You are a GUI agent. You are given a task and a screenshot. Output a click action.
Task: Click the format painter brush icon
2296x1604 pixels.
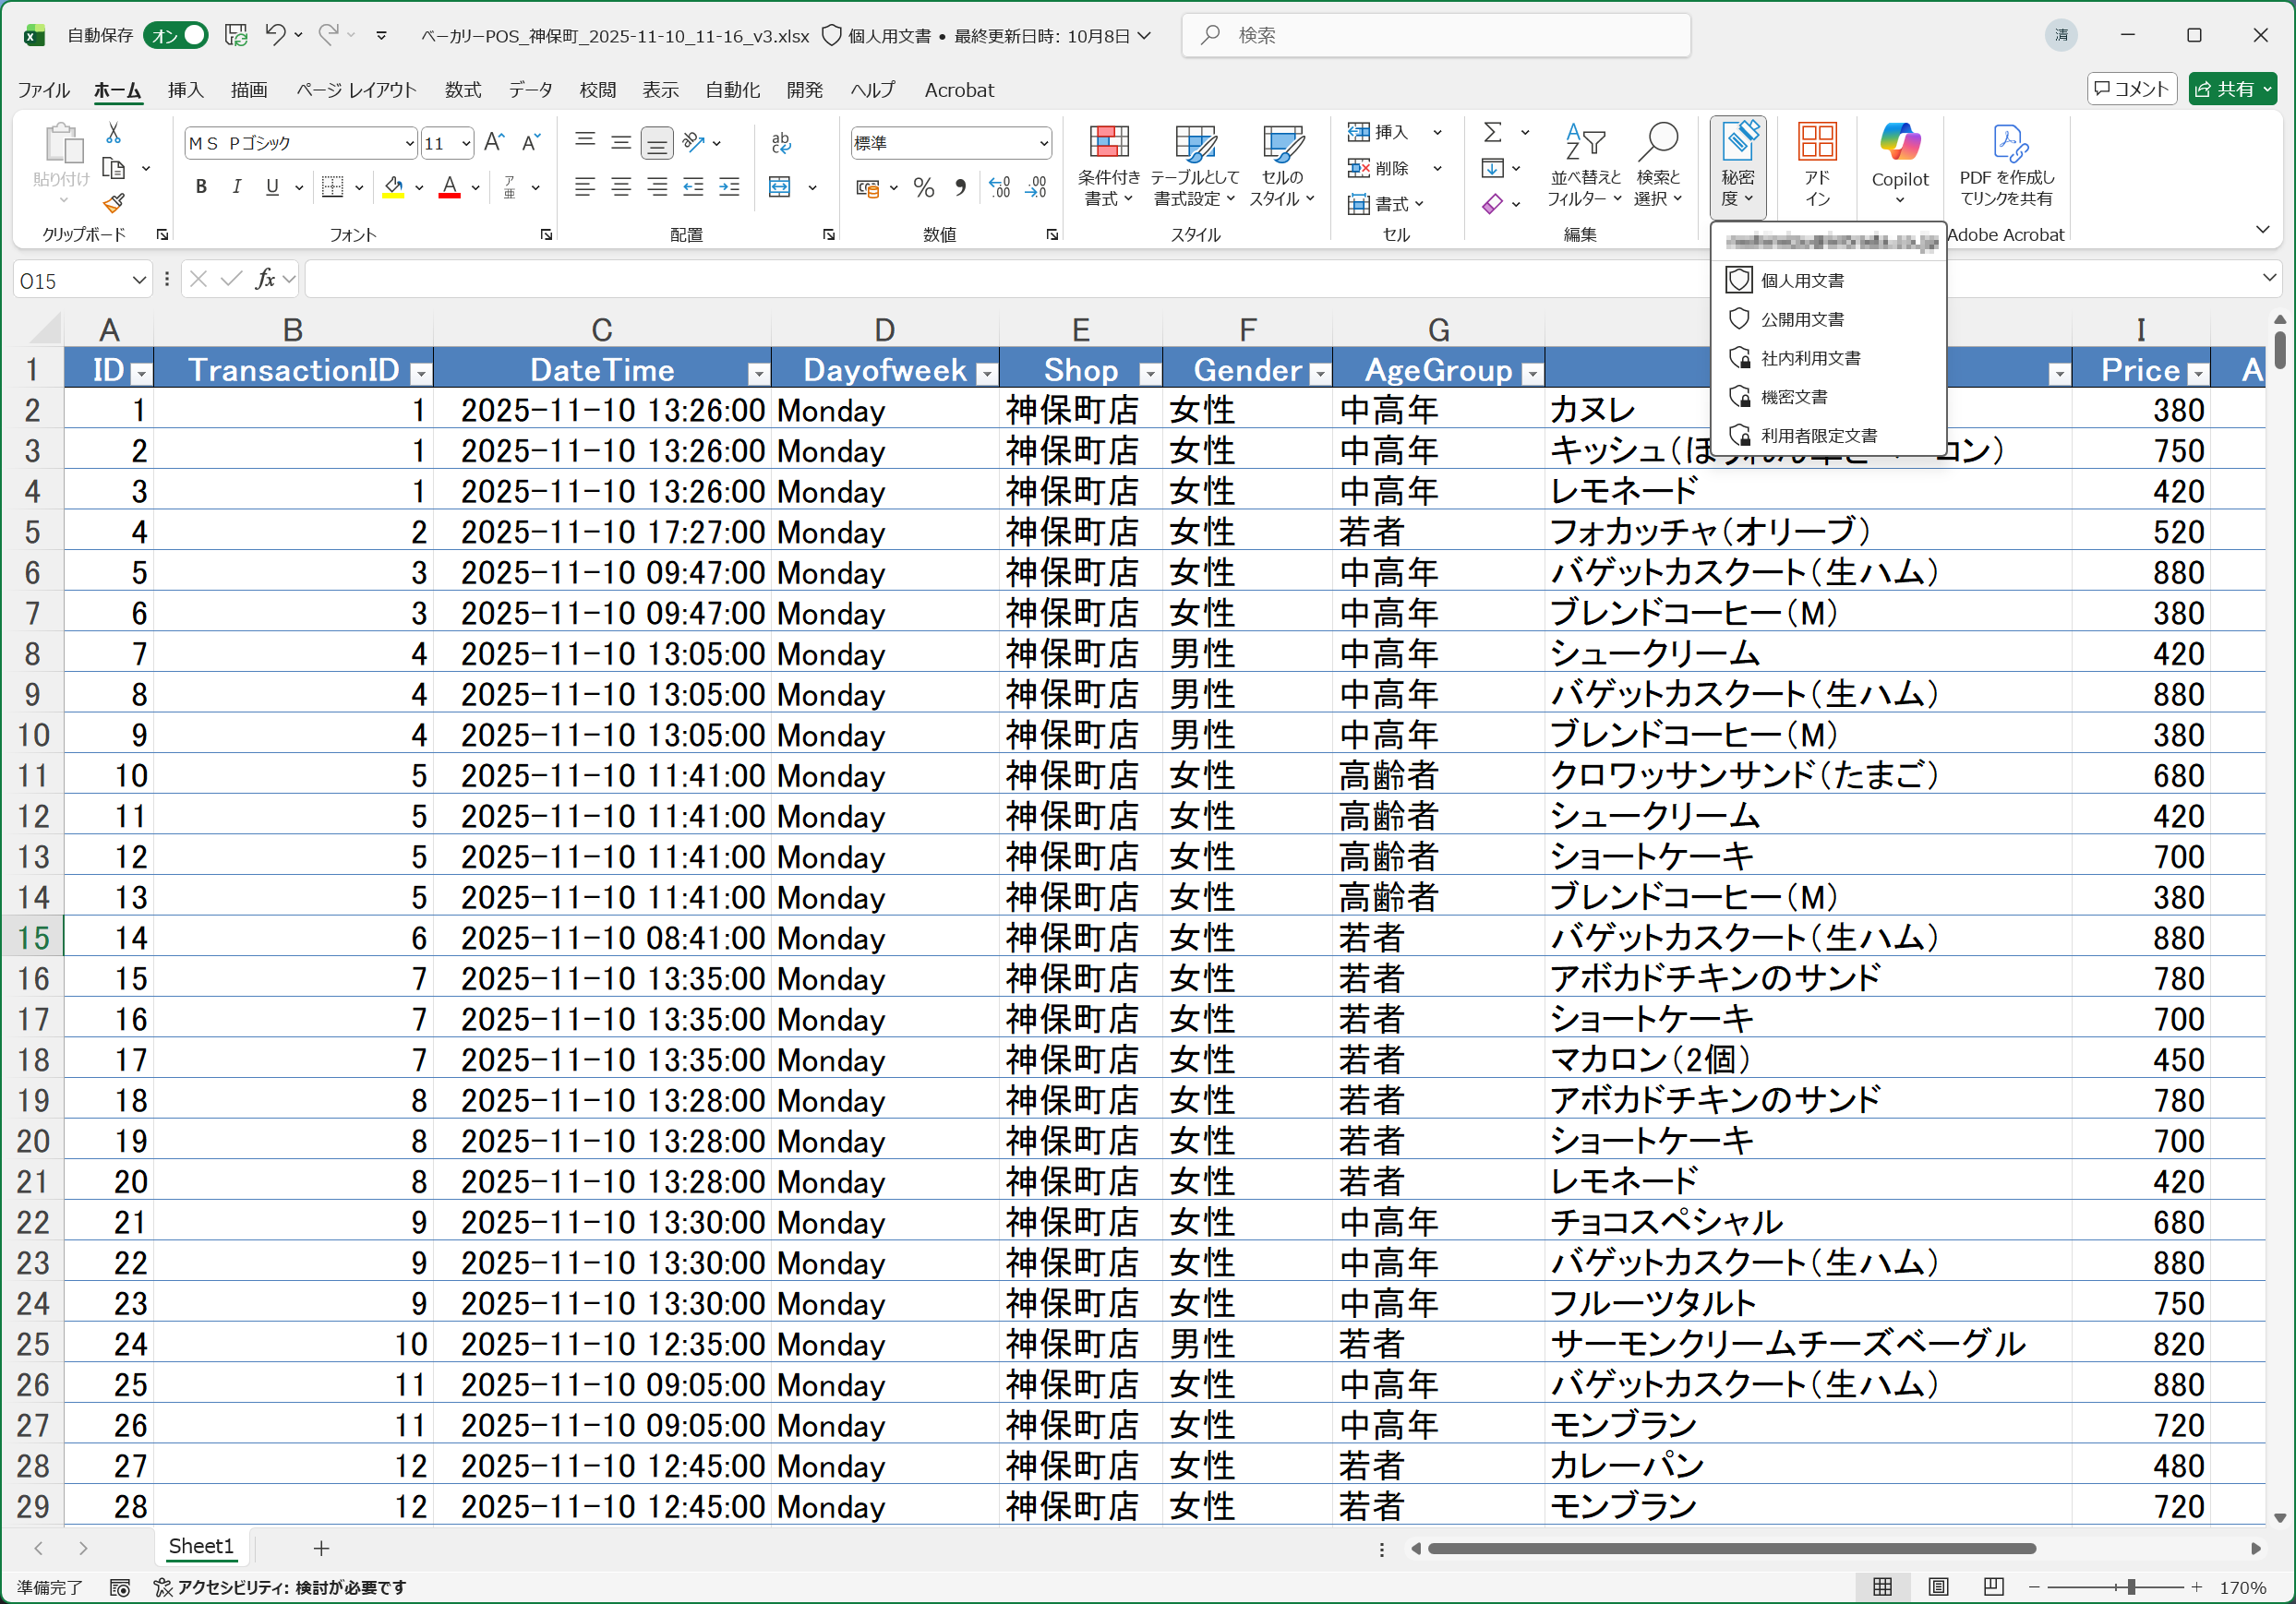pos(113,204)
